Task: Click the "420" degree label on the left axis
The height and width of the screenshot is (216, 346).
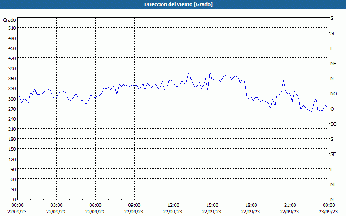Action: click(x=12, y=58)
